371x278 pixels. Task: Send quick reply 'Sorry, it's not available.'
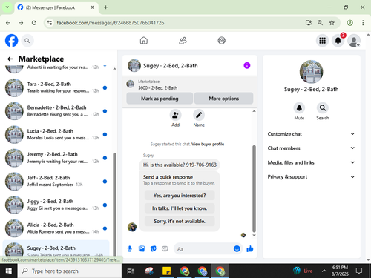click(180, 221)
